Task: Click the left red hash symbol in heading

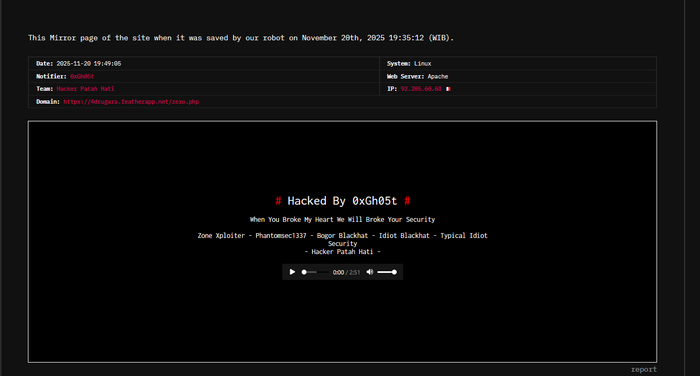Action: (x=278, y=201)
